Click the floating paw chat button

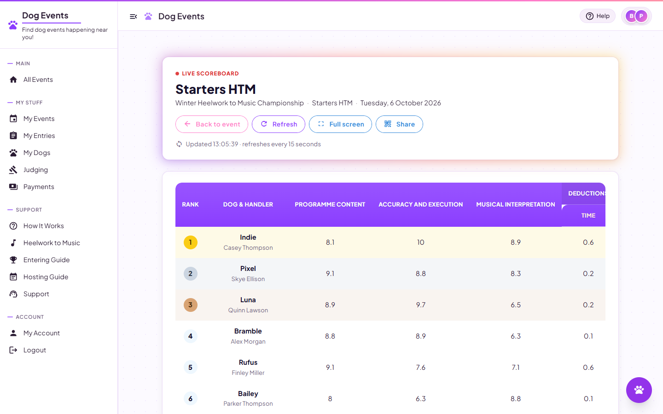pos(639,390)
